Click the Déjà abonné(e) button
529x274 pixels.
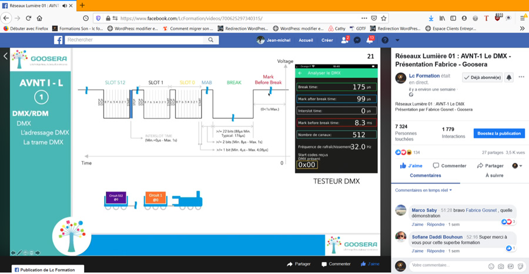click(482, 78)
